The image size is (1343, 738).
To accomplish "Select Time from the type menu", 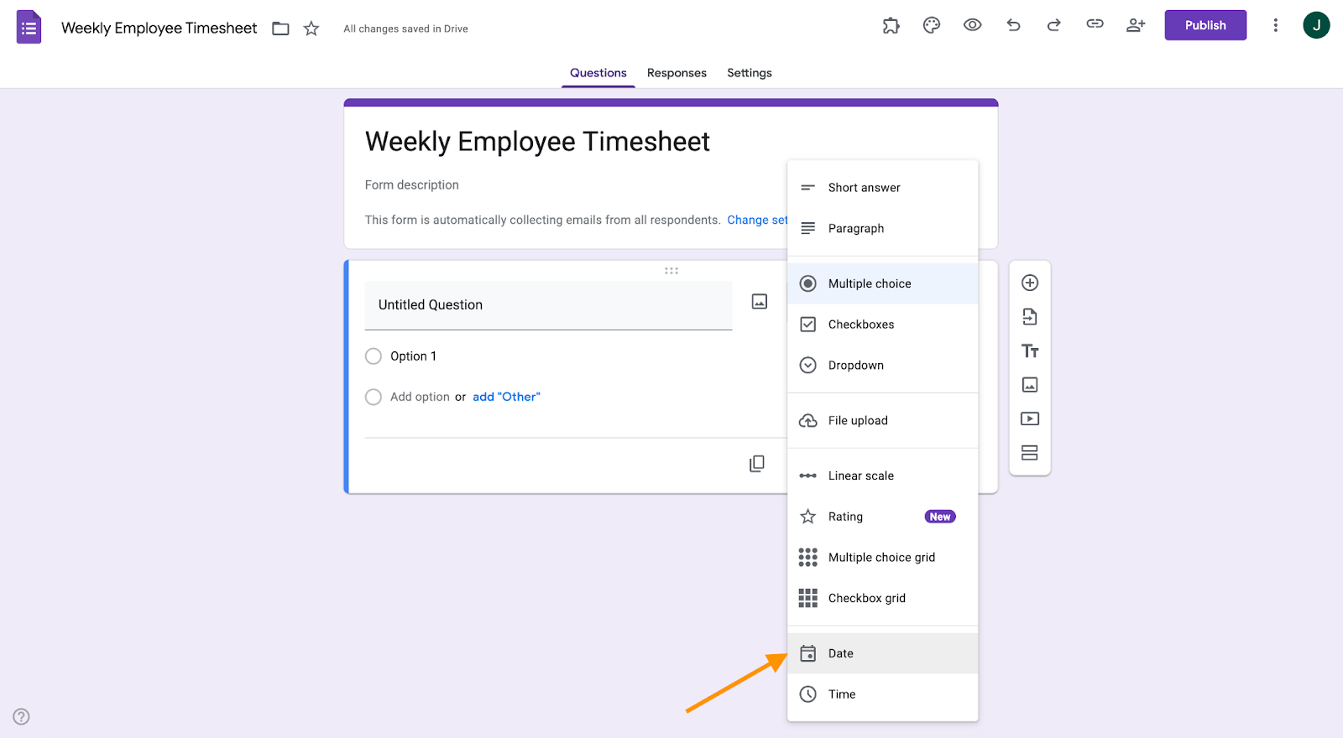I will point(883,694).
